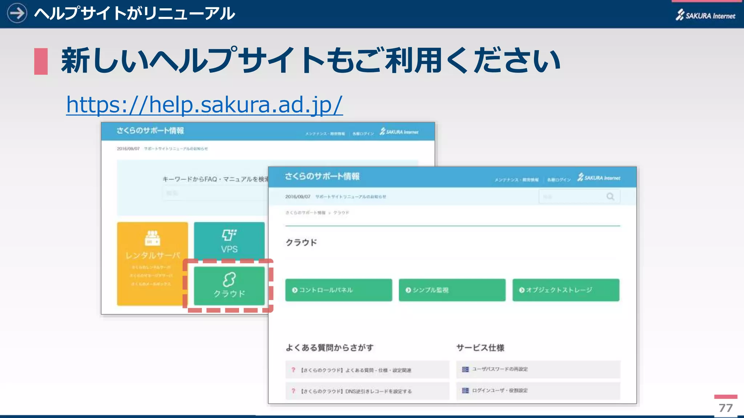Image resolution: width=744 pixels, height=418 pixels.
Task: Click サービス仕様 heading
Action: point(480,348)
